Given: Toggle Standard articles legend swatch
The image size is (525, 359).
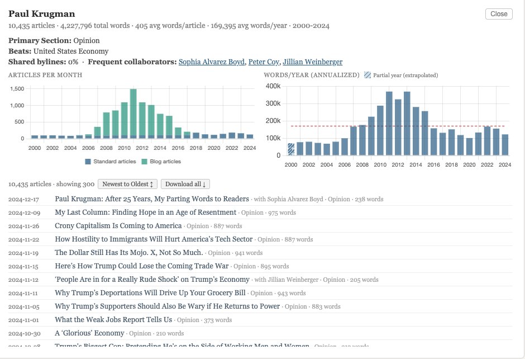Looking at the screenshot, I should (x=88, y=162).
